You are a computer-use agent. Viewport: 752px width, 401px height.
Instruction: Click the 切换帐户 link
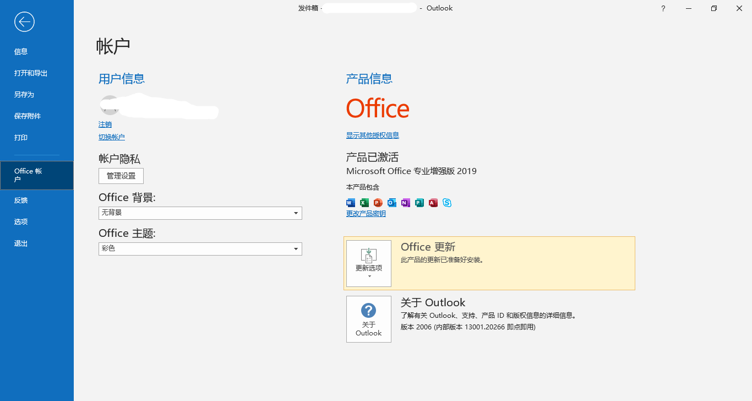tap(112, 137)
